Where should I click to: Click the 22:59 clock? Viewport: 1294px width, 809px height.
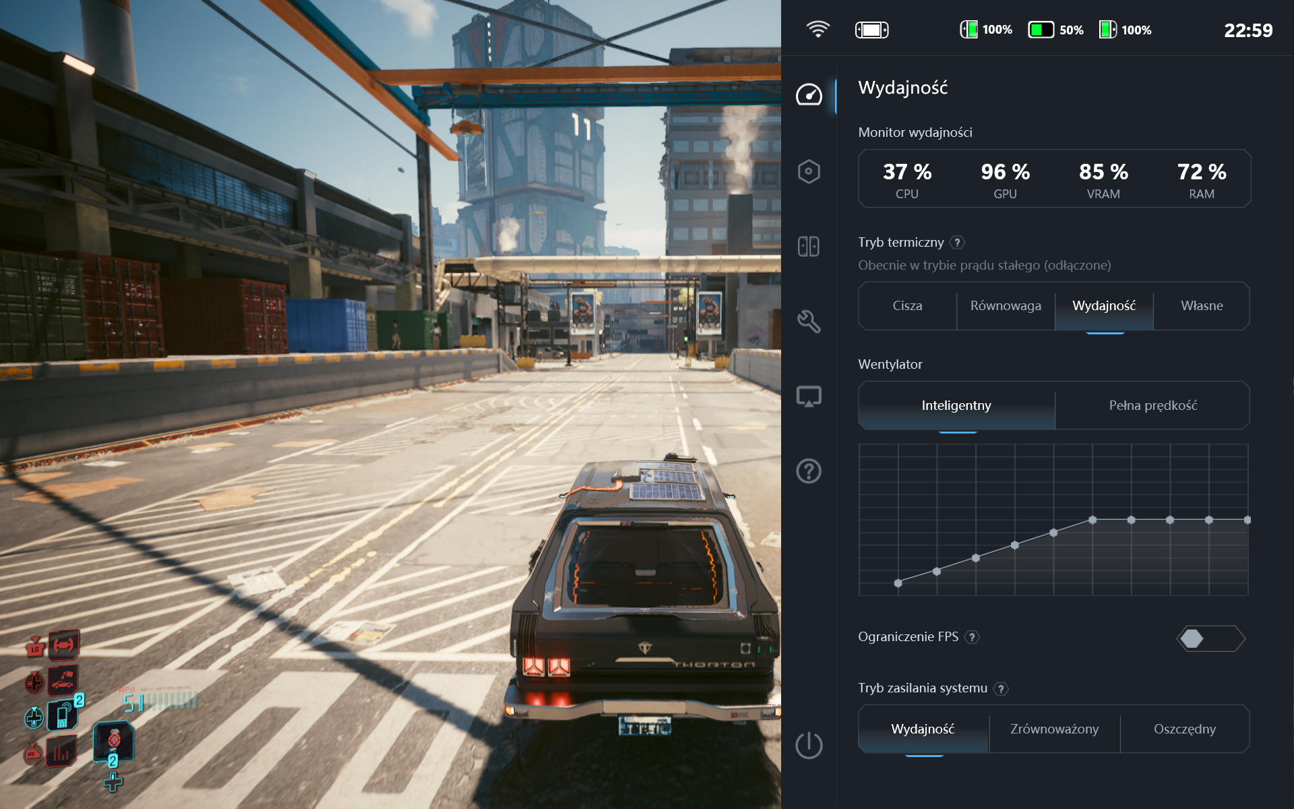[1248, 30]
